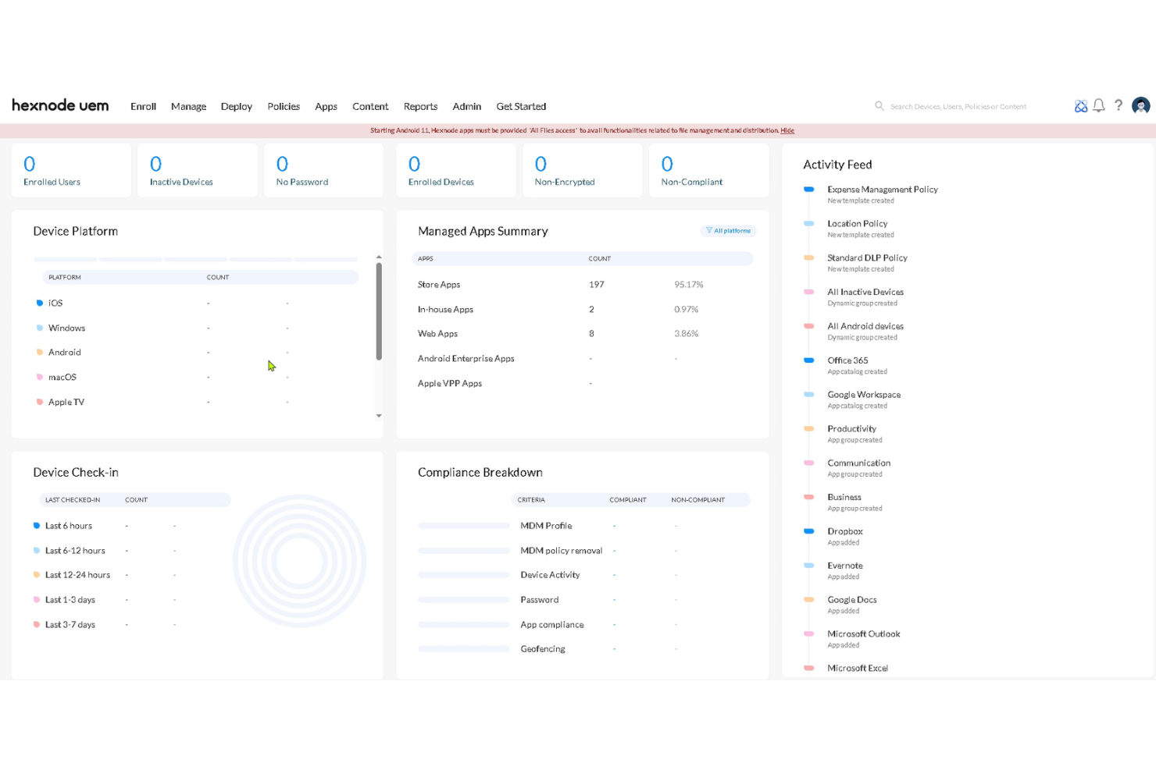Click the hexnode uem logo
The width and height of the screenshot is (1156, 770).
pyautogui.click(x=60, y=105)
